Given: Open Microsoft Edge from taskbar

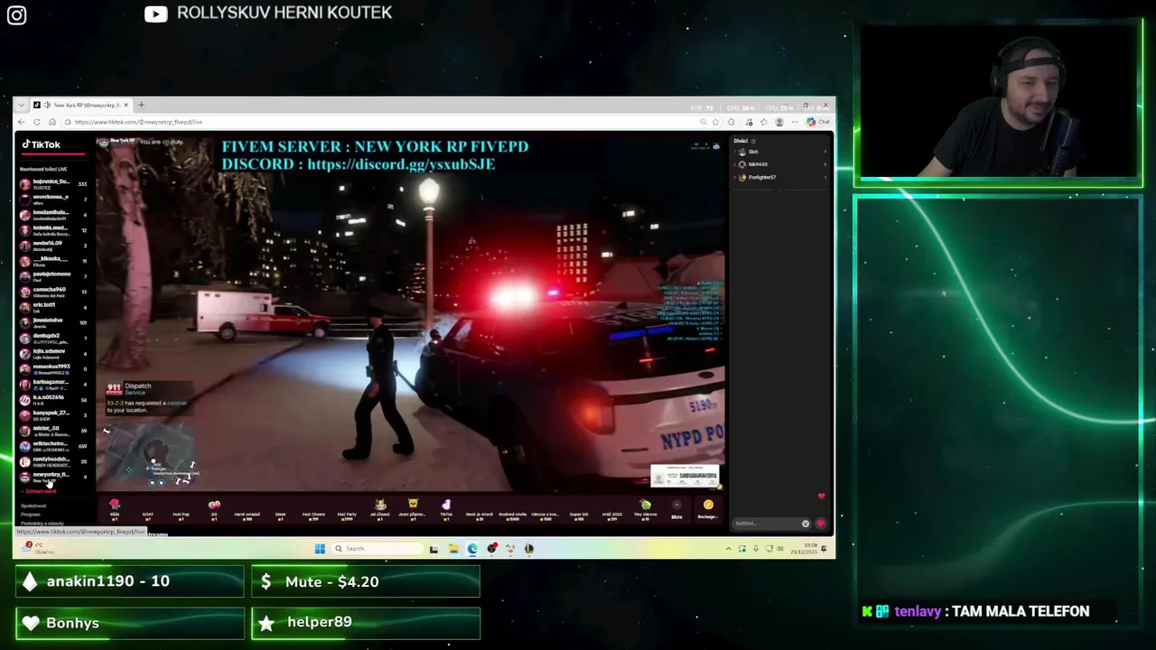Looking at the screenshot, I should 472,548.
